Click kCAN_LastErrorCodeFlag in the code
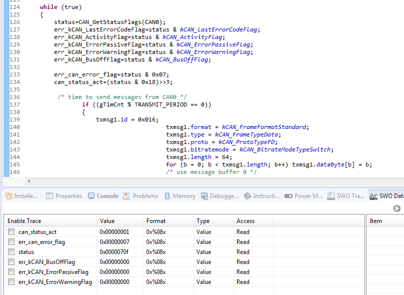 click(218, 29)
